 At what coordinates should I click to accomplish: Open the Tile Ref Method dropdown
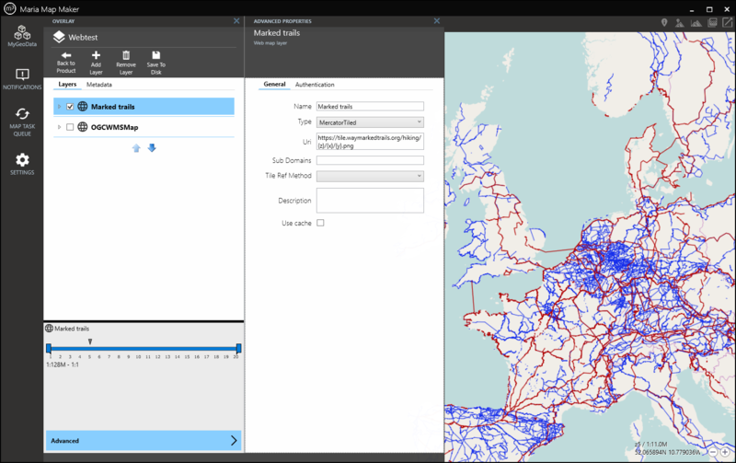370,176
